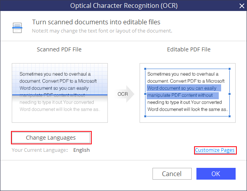Click the bottom-right handle of the text selection box
This screenshot has width=247, height=191.
(230, 116)
